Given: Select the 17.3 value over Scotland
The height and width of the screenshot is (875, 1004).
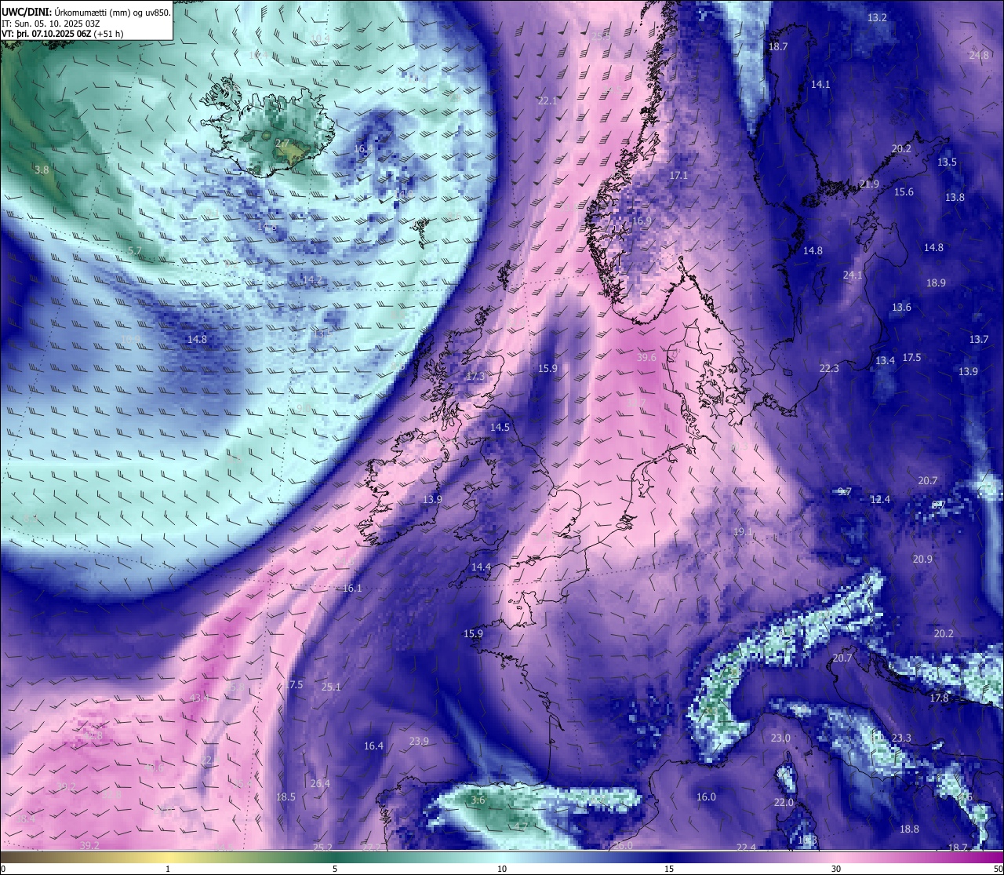Looking at the screenshot, I should [475, 377].
